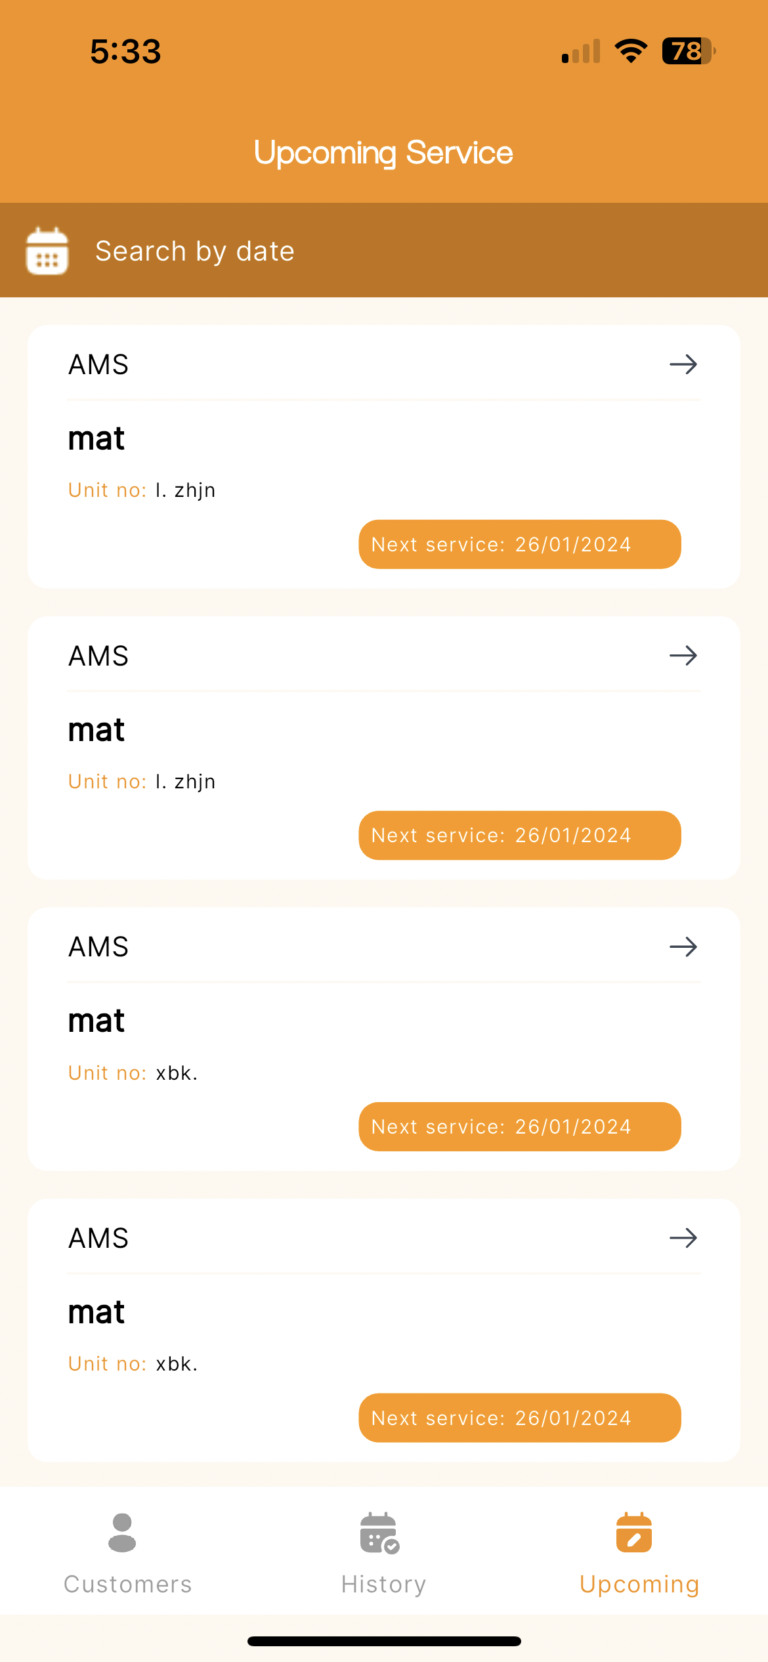Select the third card's unit number xbk.

point(177,1073)
